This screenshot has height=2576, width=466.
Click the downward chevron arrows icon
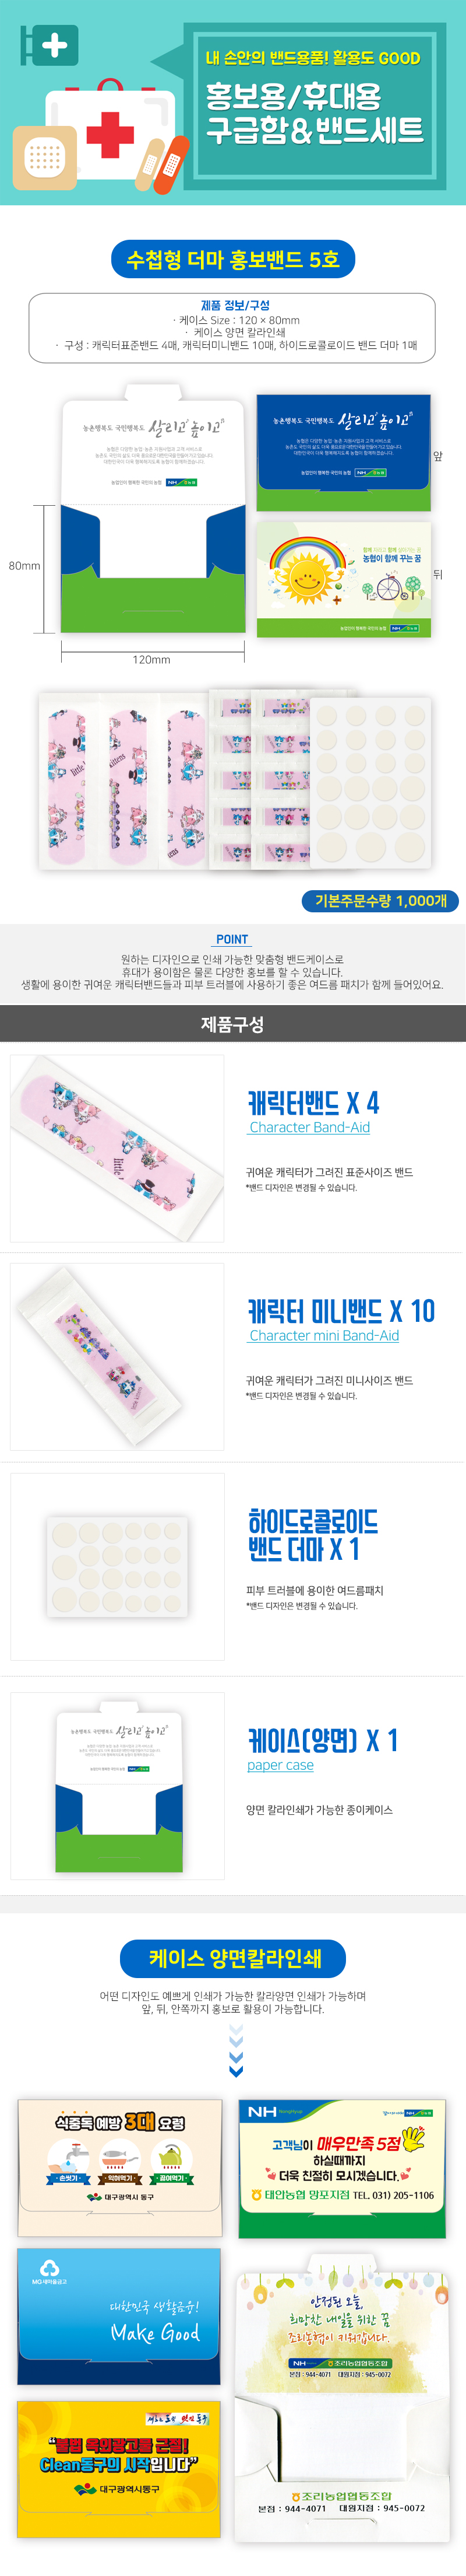[x=236, y=2051]
